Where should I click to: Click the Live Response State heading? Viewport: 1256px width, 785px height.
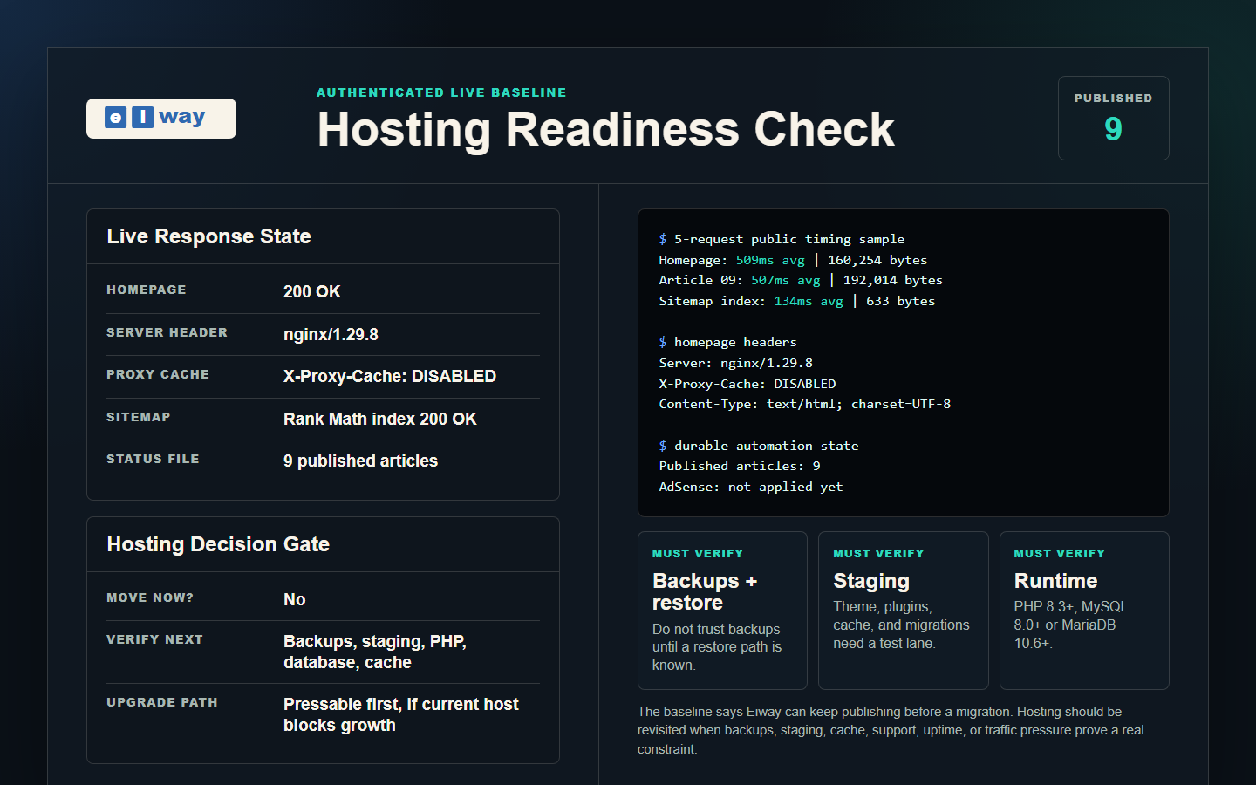208,236
